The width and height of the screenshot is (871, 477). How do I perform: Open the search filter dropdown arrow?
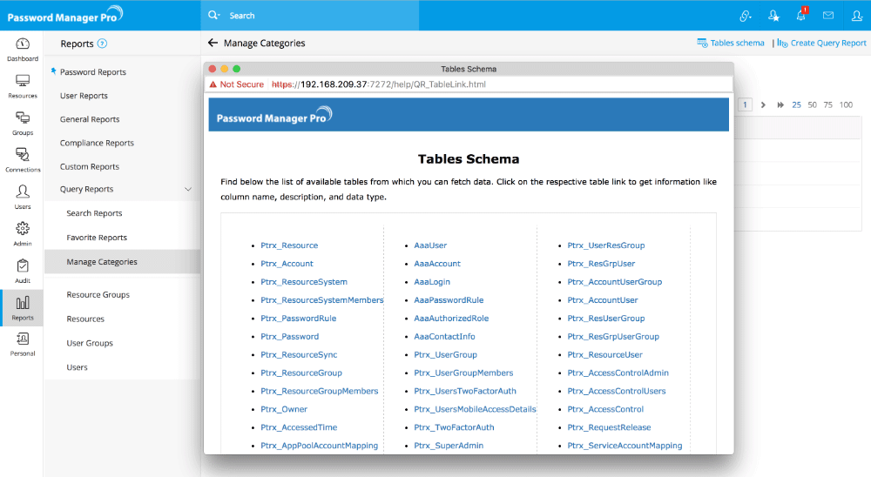[219, 15]
